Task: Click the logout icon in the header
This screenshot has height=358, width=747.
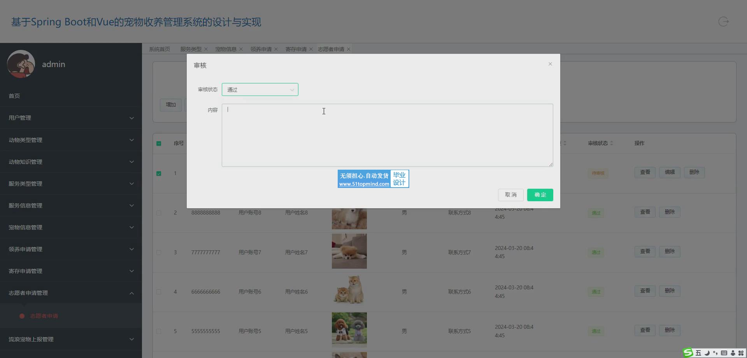Action: click(x=723, y=22)
